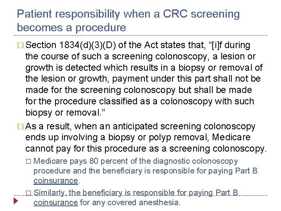Screen dimensions: 281x211
Task: Click the slide title 'Patient responsibility when a CRC screening'
Action: 128,14
